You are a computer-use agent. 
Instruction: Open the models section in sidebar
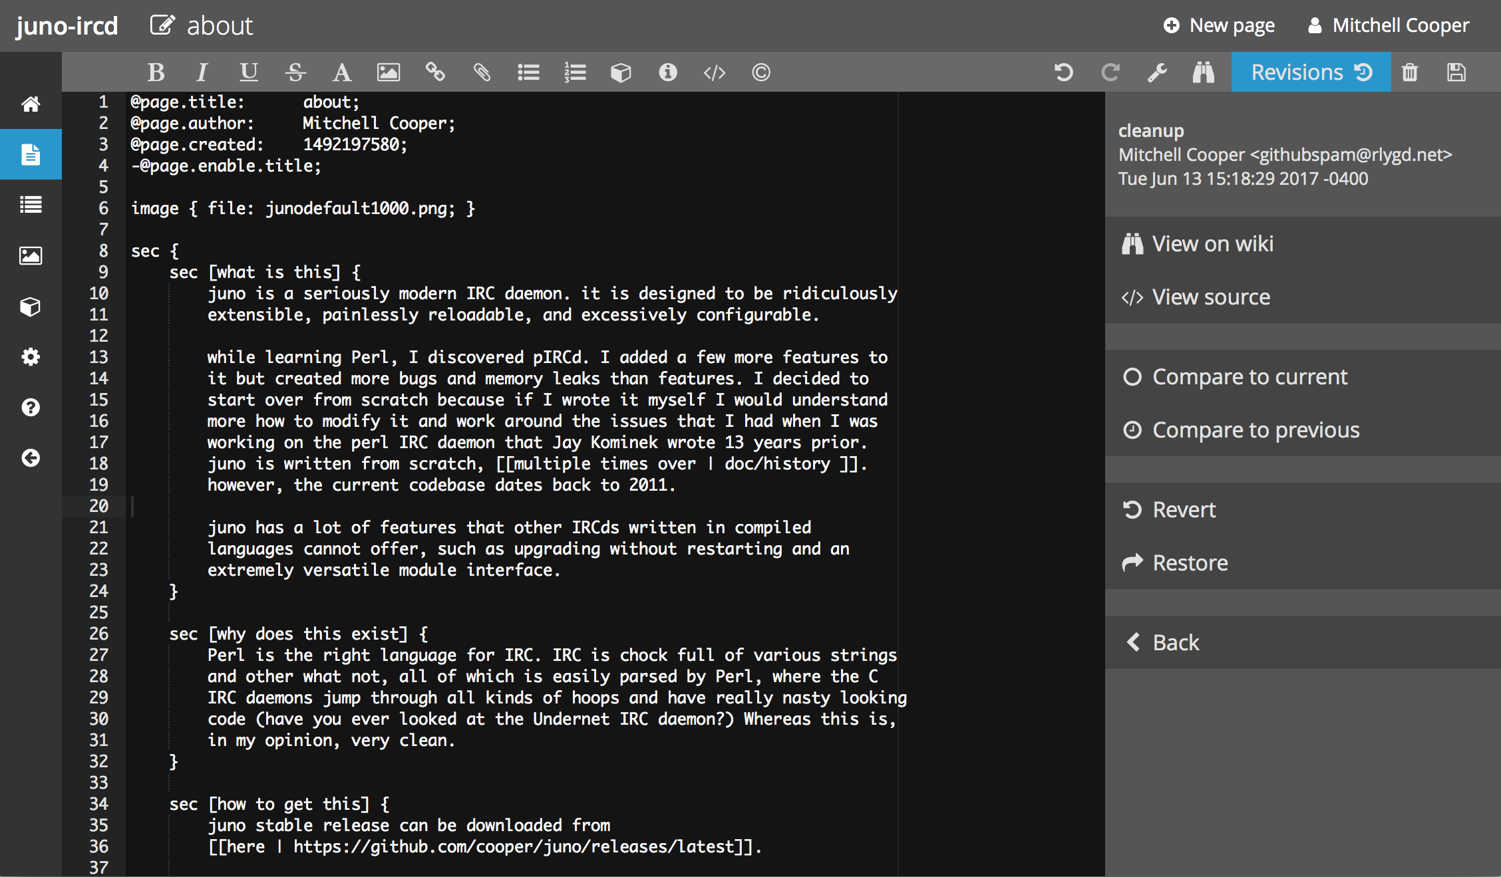pyautogui.click(x=31, y=307)
